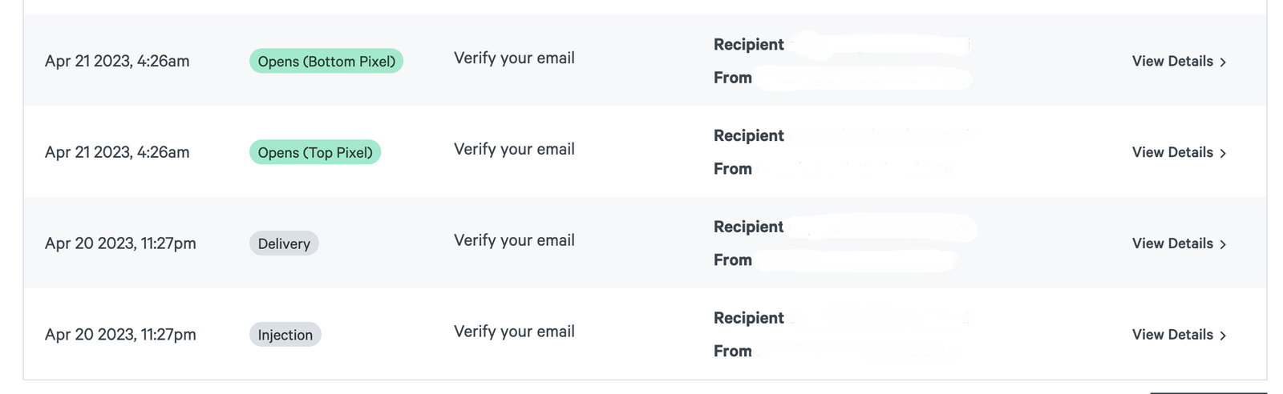Select the Delivery event badge
The width and height of the screenshot is (1283, 394).
284,243
